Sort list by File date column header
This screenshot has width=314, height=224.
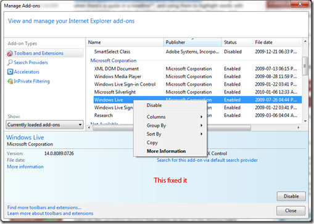coord(276,42)
